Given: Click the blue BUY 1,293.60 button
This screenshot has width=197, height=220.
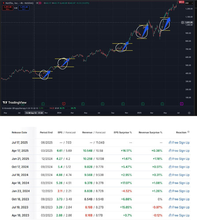Looking at the screenshot, I should coord(24,8).
